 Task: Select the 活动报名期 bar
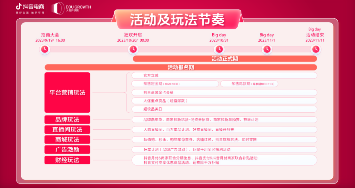pos(181,67)
